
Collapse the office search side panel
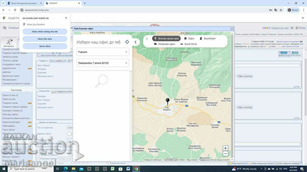pyautogui.click(x=136, y=42)
